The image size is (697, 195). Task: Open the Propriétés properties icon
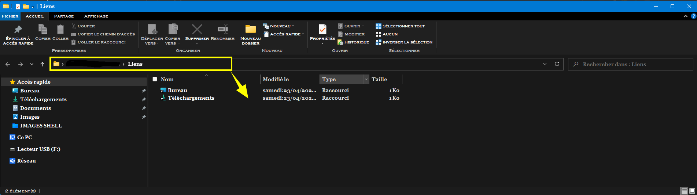click(322, 30)
